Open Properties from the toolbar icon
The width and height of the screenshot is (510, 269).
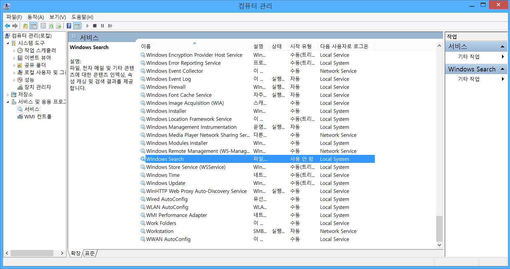(43, 26)
